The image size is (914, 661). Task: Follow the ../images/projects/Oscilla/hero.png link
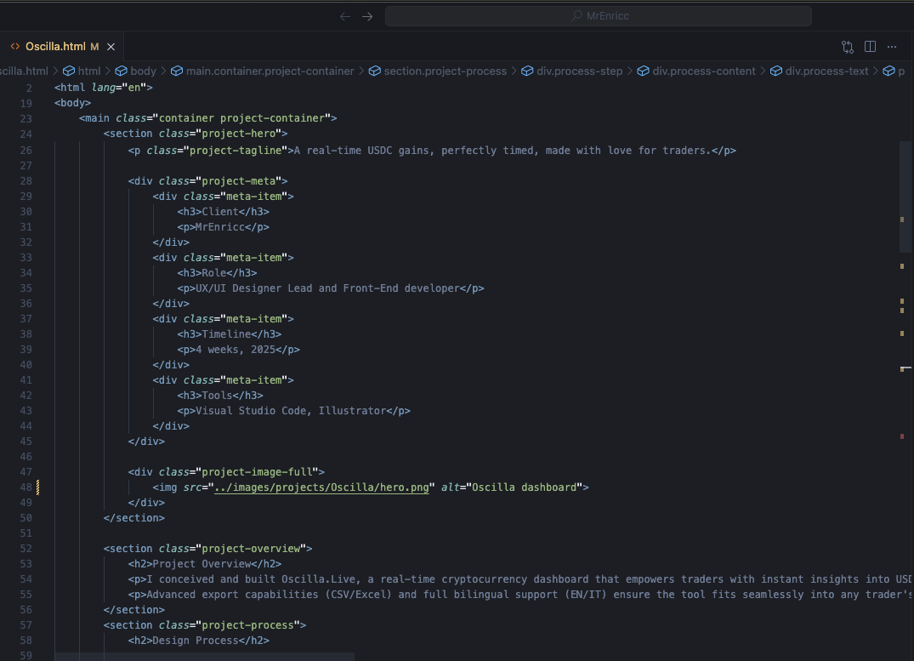(x=321, y=487)
